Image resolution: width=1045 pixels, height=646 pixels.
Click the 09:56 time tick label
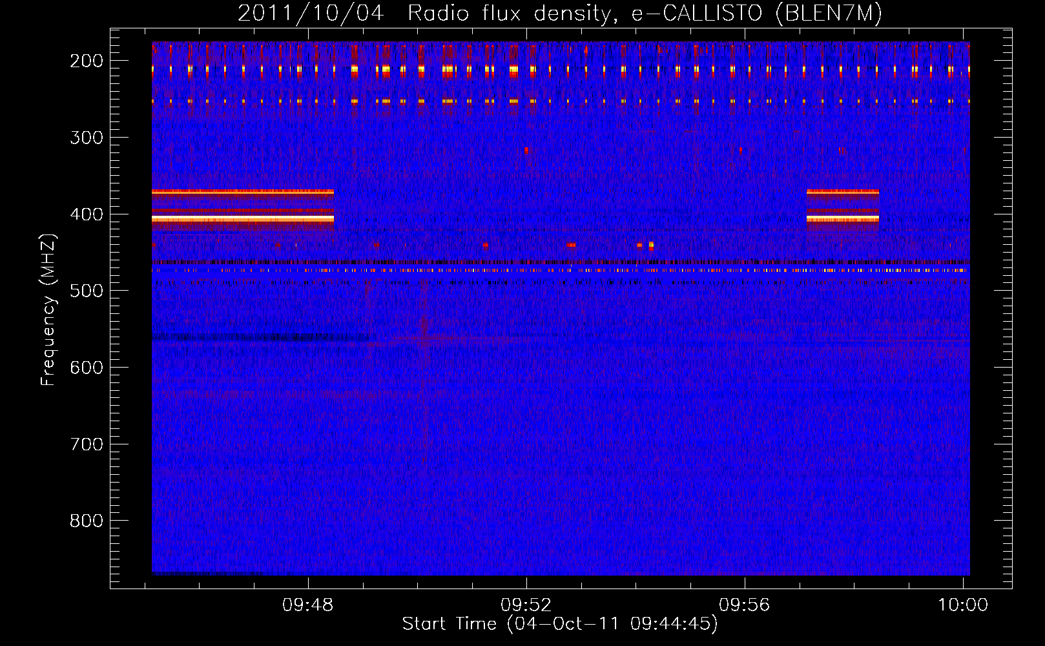pos(745,605)
